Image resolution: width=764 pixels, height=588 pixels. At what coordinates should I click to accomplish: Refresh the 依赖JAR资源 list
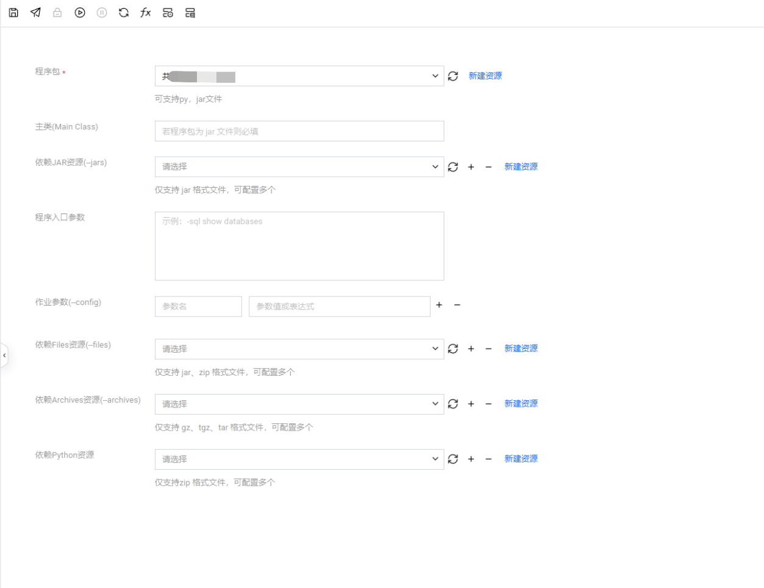(453, 167)
